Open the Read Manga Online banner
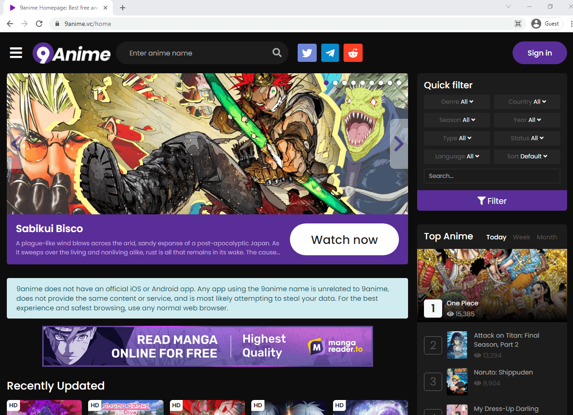Image resolution: width=573 pixels, height=415 pixels. click(208, 346)
